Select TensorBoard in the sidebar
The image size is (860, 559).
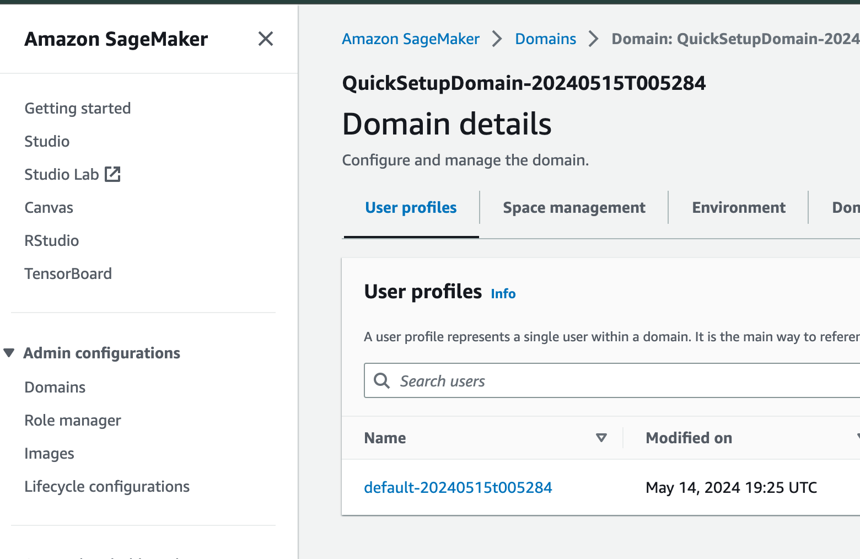click(68, 274)
